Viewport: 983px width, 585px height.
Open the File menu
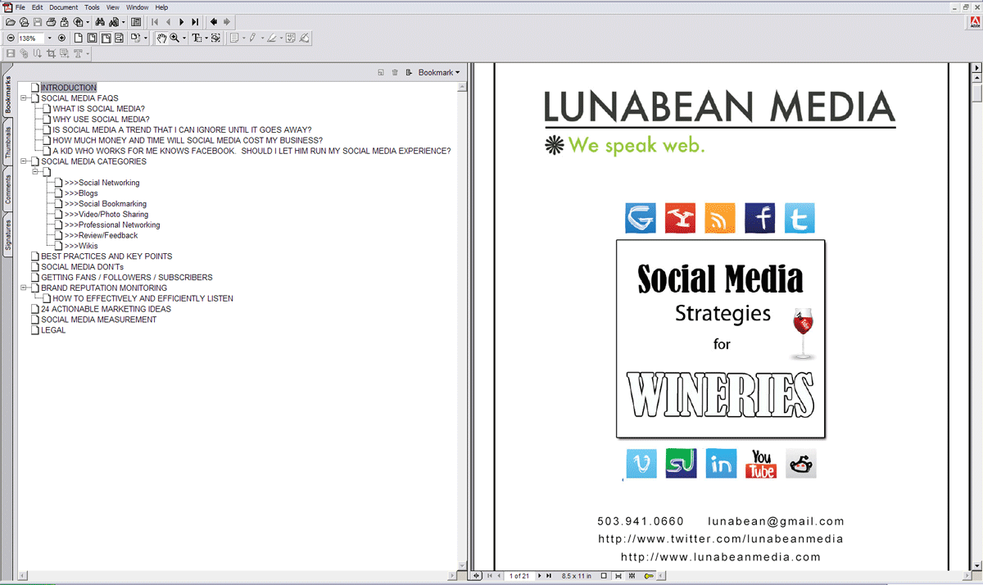tap(20, 7)
